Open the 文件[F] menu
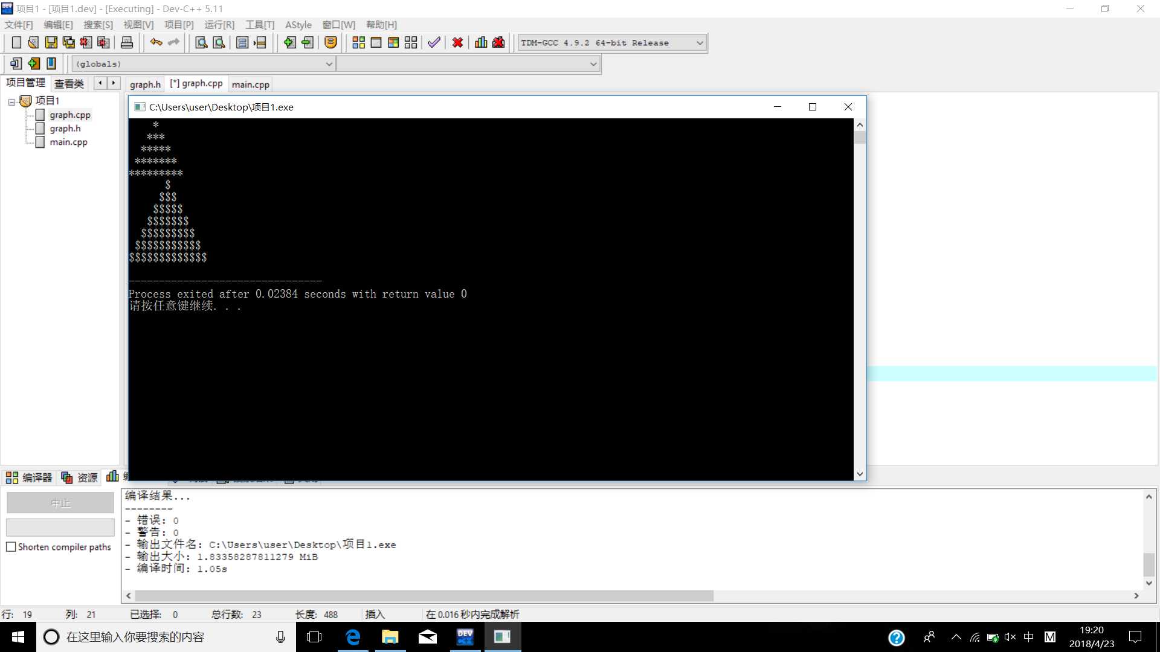1160x652 pixels. 19,25
